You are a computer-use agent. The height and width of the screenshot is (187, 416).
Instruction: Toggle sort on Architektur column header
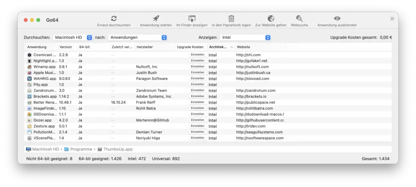[221, 47]
